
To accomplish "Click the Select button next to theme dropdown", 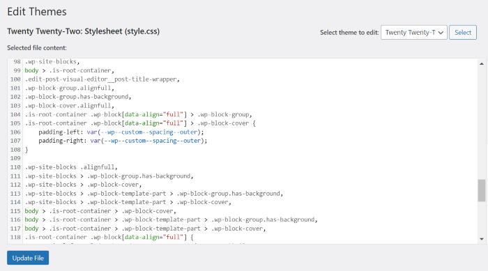I will [x=462, y=32].
